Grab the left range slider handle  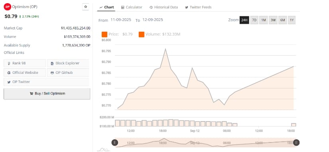click(114, 142)
